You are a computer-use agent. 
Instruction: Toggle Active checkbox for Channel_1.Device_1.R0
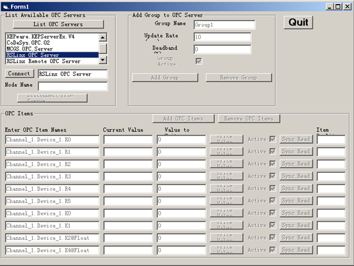(272, 139)
